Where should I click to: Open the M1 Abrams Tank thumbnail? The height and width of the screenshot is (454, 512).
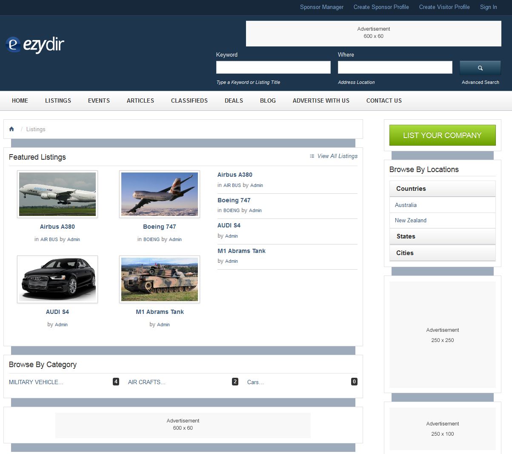pyautogui.click(x=160, y=279)
